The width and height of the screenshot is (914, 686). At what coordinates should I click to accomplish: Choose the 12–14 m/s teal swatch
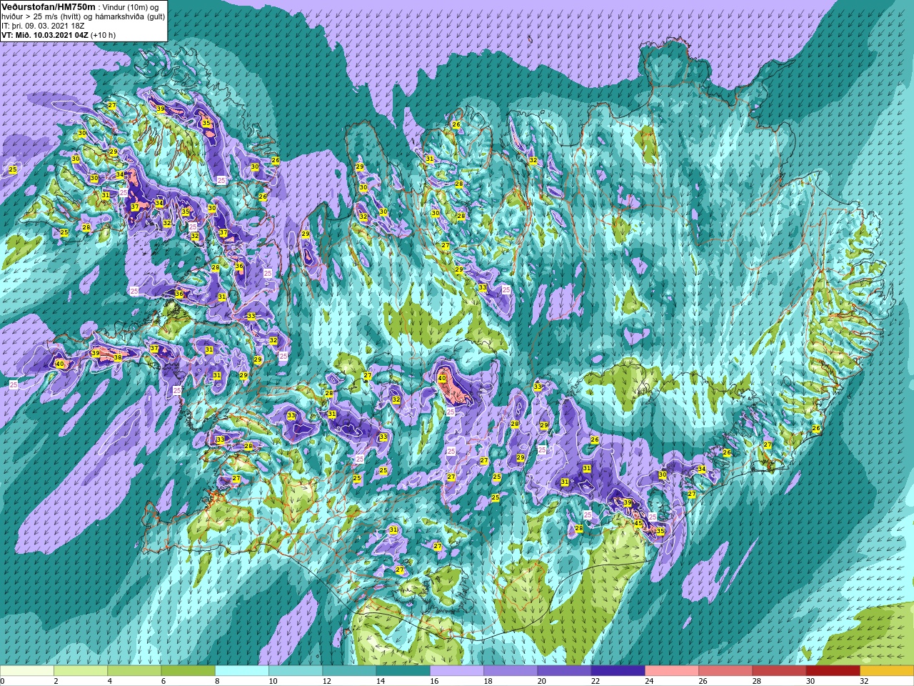click(349, 671)
